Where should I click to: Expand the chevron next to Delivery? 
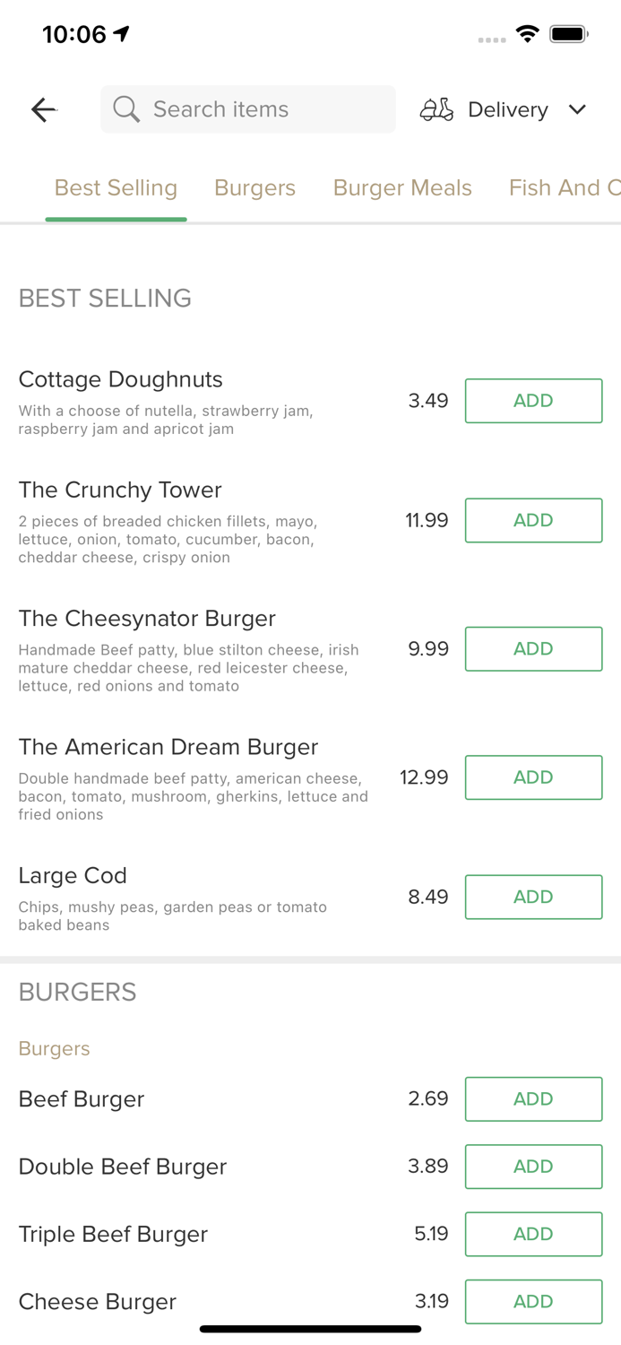578,109
